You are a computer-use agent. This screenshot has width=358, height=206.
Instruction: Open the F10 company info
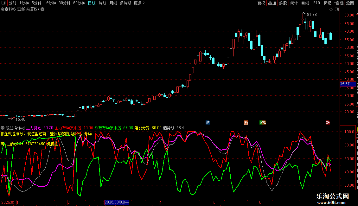pos(316,3)
